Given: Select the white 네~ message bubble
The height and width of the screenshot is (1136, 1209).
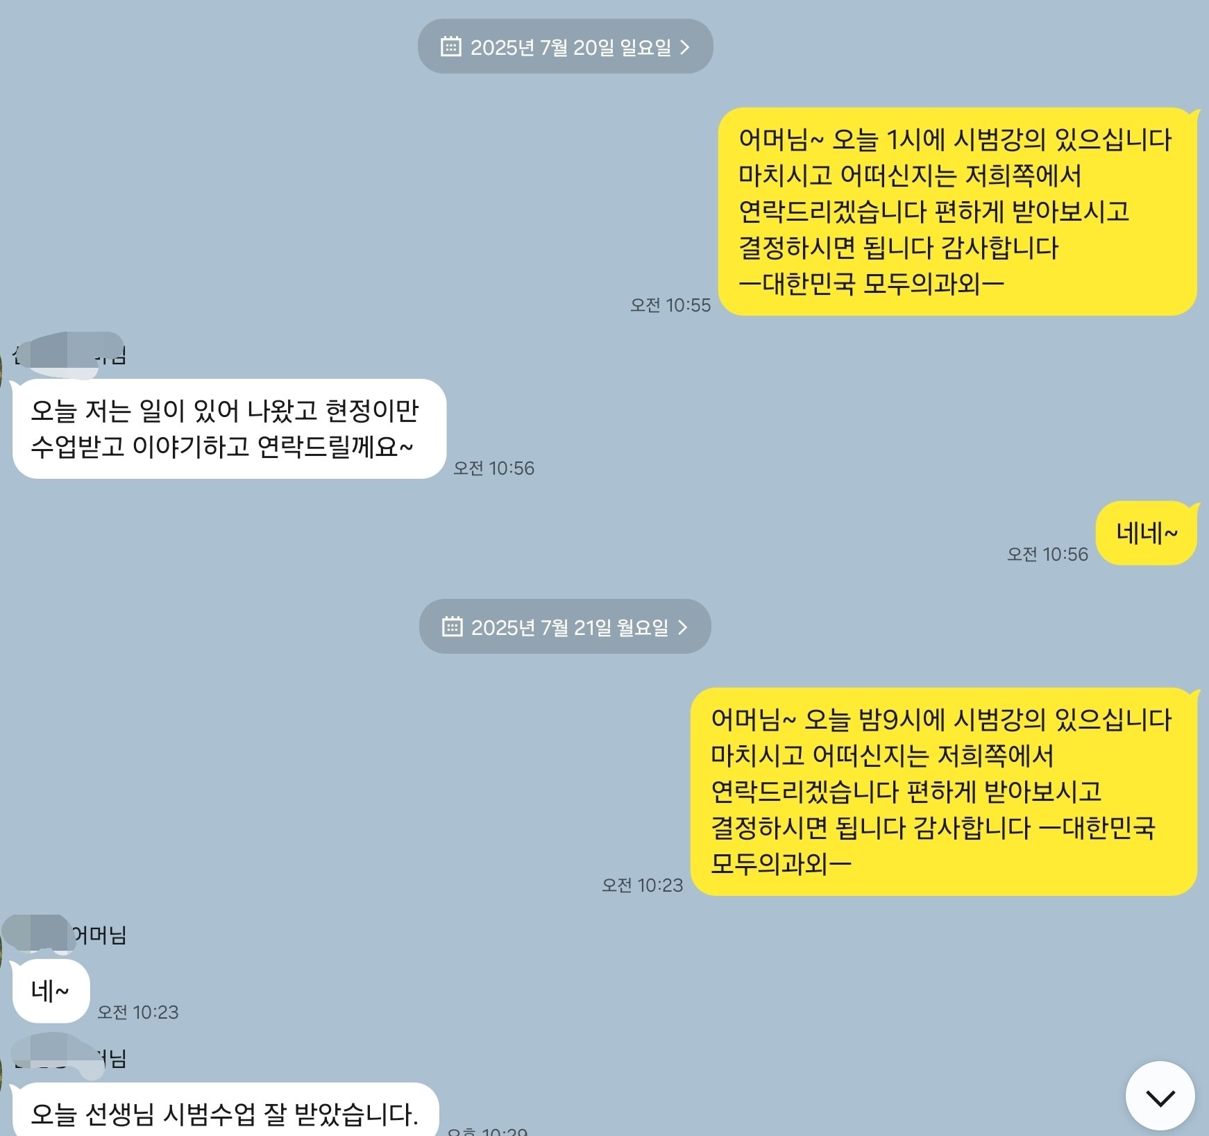Looking at the screenshot, I should [x=51, y=991].
